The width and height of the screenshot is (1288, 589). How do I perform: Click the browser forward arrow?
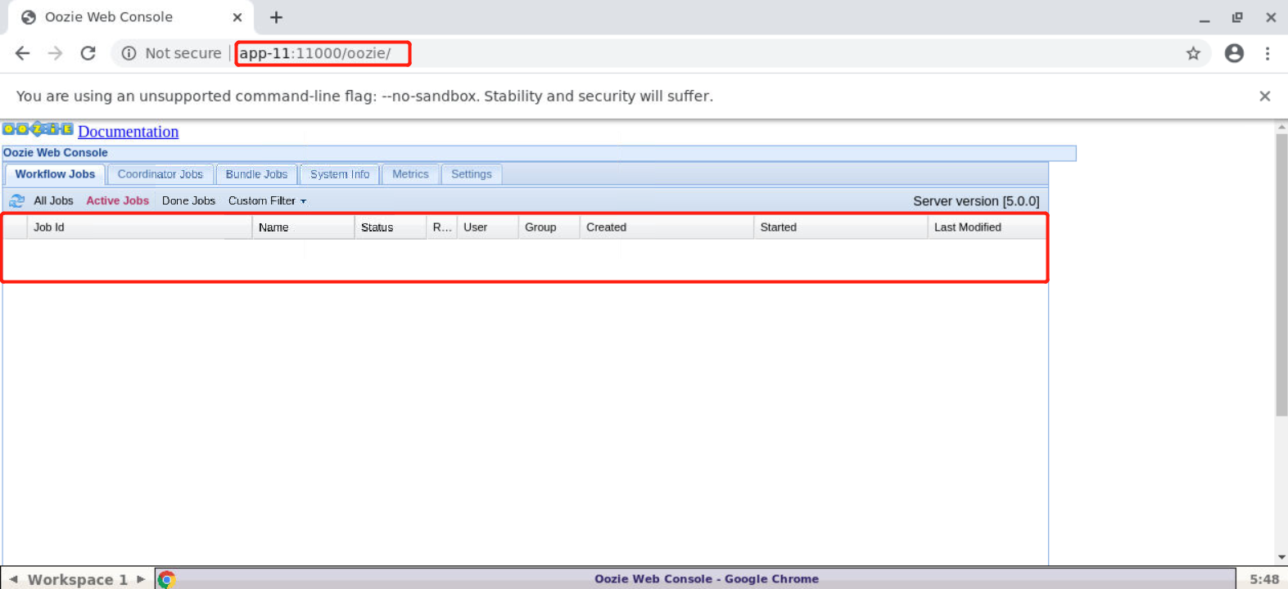[55, 53]
